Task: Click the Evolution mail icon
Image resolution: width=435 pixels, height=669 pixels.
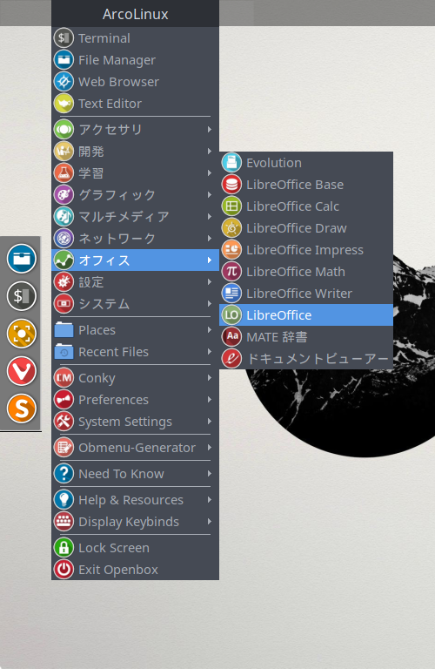Action: click(231, 163)
